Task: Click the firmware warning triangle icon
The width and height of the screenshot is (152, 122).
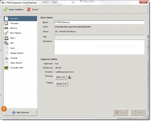Action: [69, 77]
